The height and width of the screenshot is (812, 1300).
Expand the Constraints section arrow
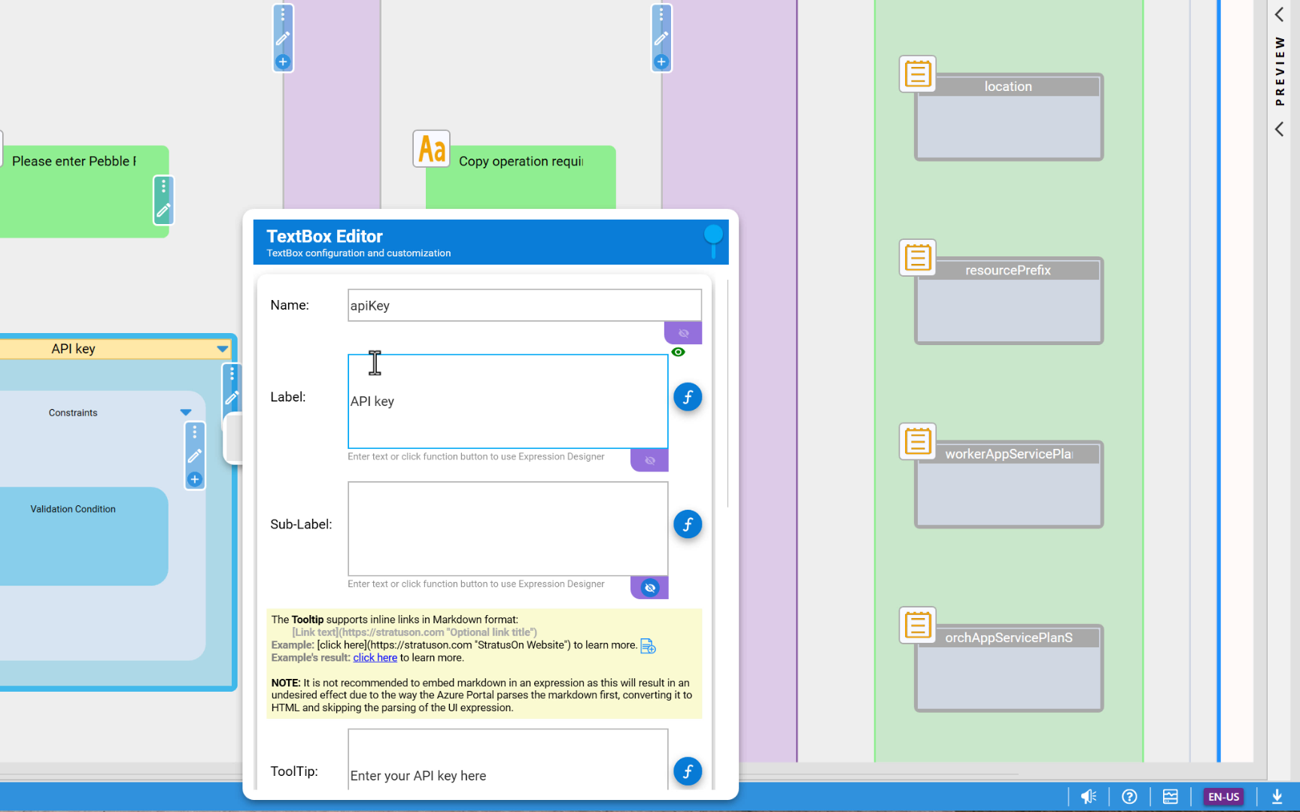pos(186,413)
